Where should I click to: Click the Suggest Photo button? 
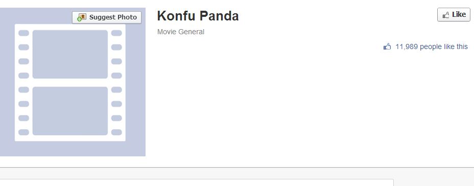[107, 17]
